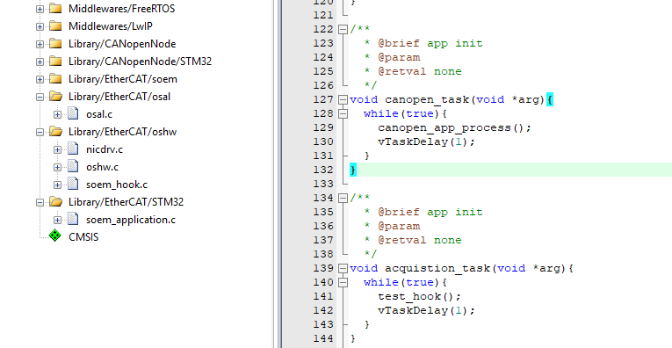Viewport: 672px width, 348px height.
Task: Click the Library/CANopenNode folder icon
Action: coord(55,43)
